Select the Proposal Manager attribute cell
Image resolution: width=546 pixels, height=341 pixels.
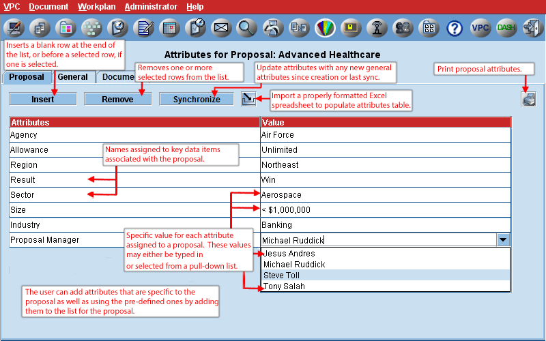(134, 240)
